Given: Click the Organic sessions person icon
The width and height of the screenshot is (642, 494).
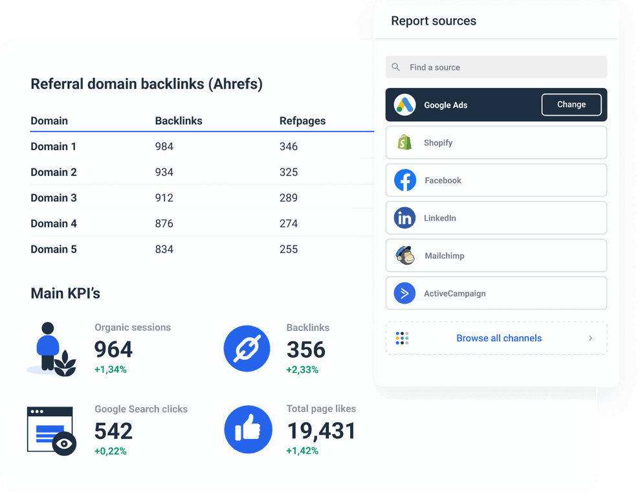Looking at the screenshot, I should (x=52, y=349).
